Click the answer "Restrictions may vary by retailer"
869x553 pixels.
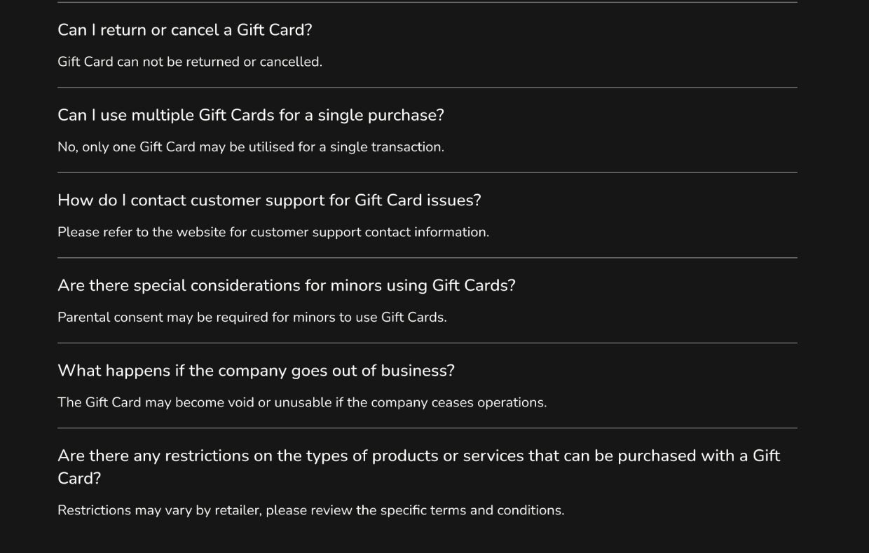click(310, 510)
